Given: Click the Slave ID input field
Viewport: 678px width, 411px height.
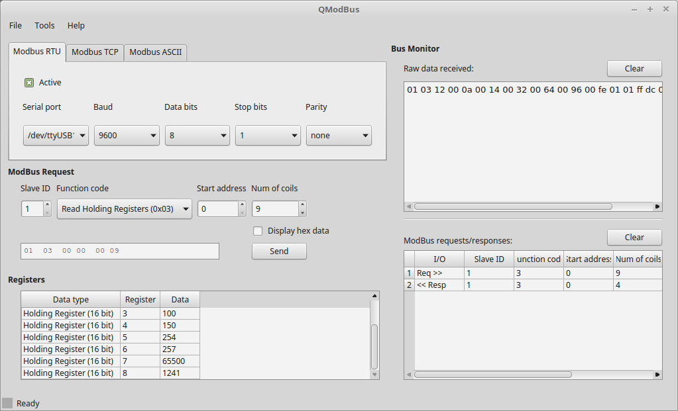Looking at the screenshot, I should [x=32, y=209].
